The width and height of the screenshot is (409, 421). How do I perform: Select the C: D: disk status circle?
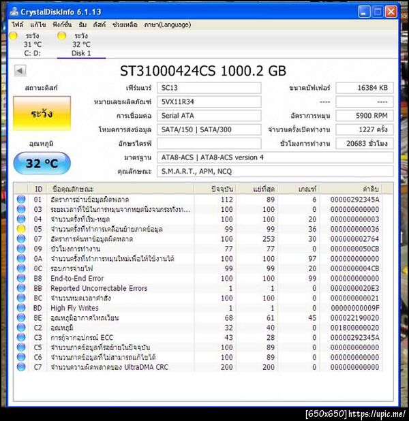tap(13, 36)
